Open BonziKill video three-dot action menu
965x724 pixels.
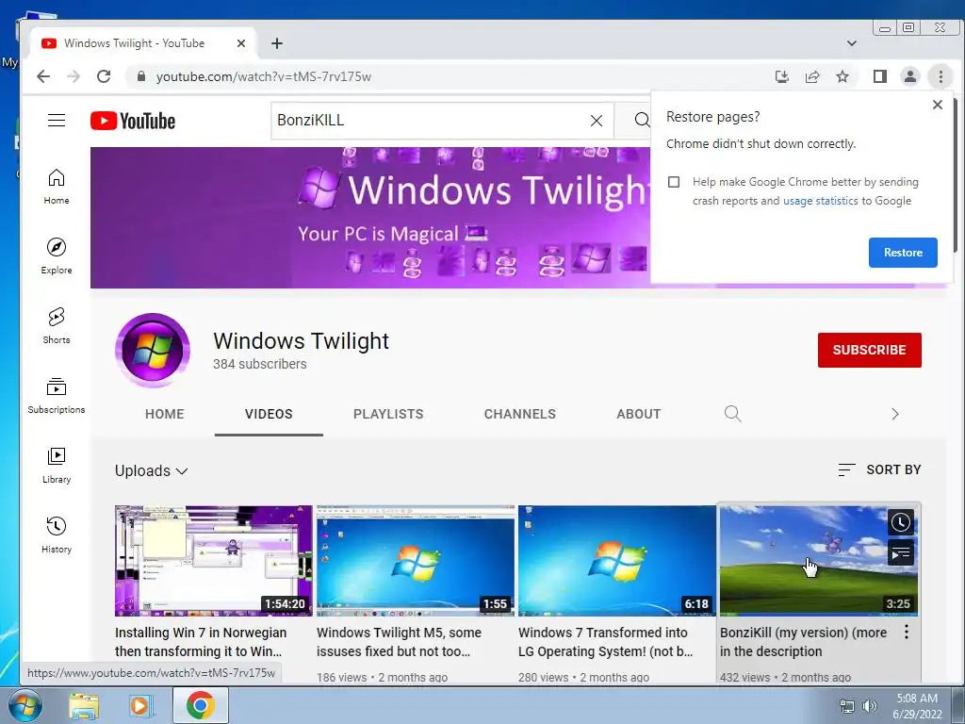pos(907,632)
